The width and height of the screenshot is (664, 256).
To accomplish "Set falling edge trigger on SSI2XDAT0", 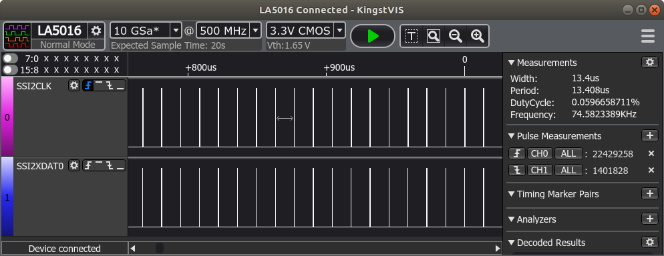I will point(110,165).
